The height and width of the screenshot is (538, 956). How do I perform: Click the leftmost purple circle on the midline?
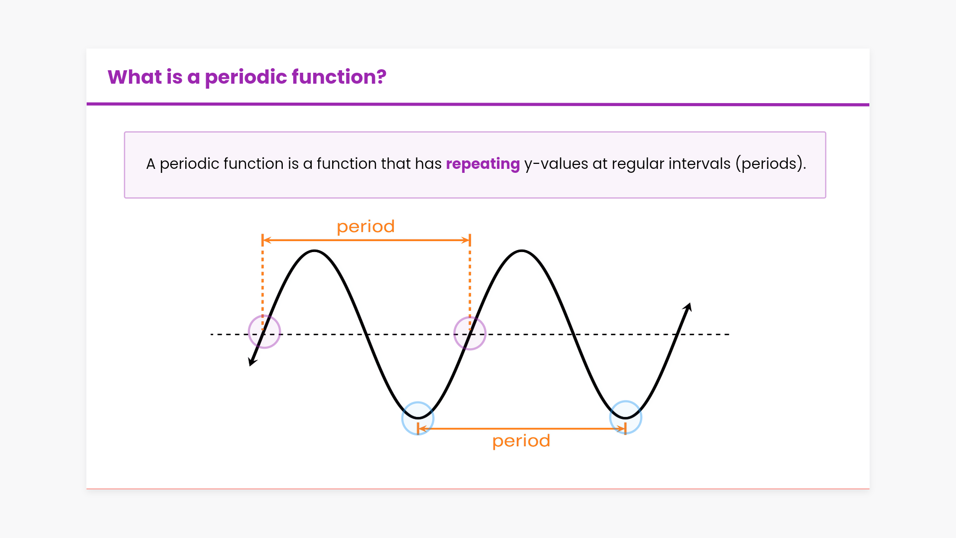pyautogui.click(x=264, y=332)
